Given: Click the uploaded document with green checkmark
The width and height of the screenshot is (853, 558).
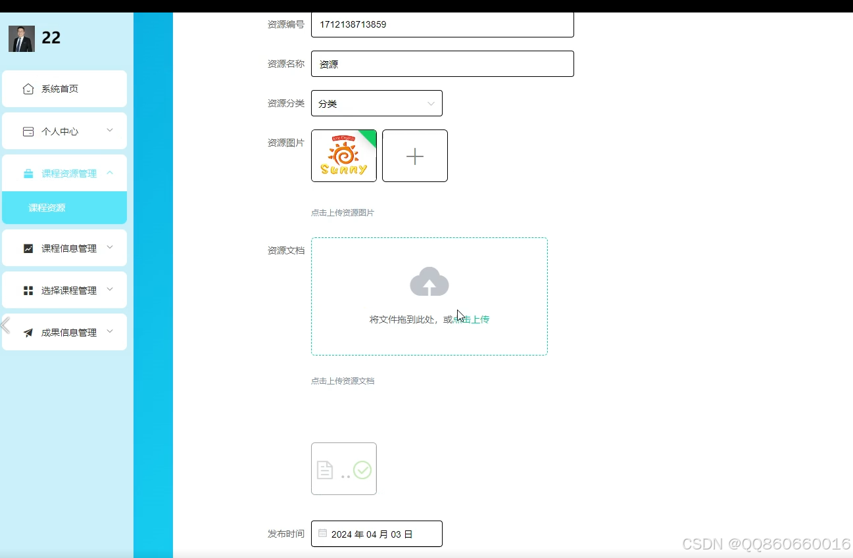Looking at the screenshot, I should (343, 468).
